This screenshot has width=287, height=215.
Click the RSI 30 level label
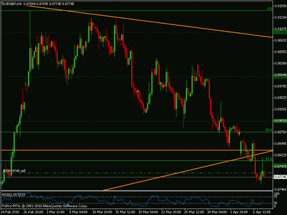click(x=276, y=203)
